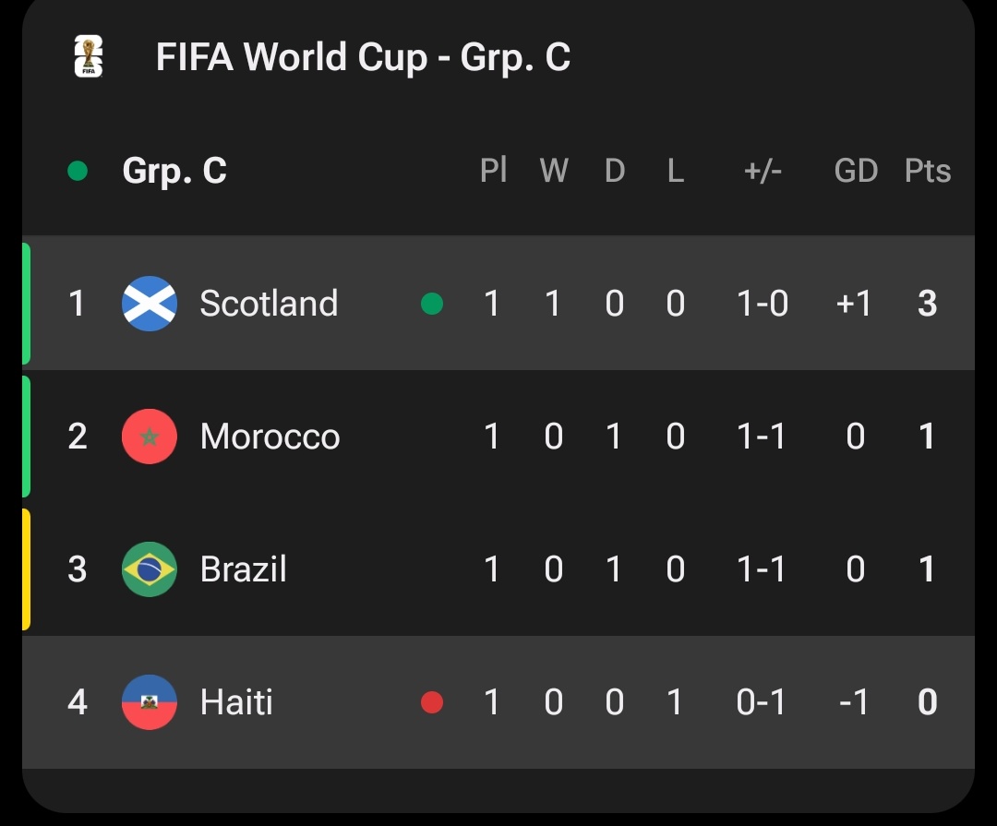The image size is (997, 826).
Task: Open the Haiti team name
Action: click(236, 702)
